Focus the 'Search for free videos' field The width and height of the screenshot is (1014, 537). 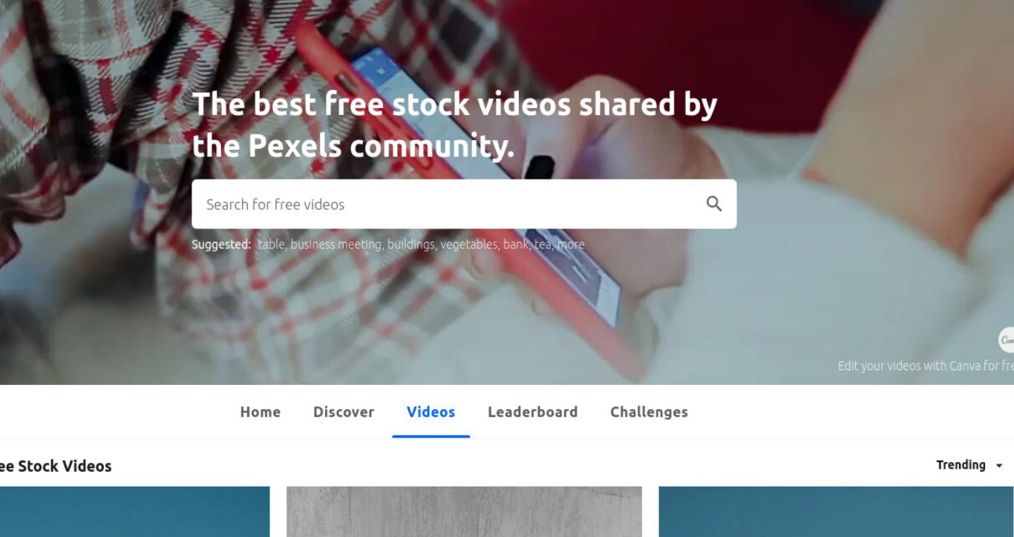(464, 204)
